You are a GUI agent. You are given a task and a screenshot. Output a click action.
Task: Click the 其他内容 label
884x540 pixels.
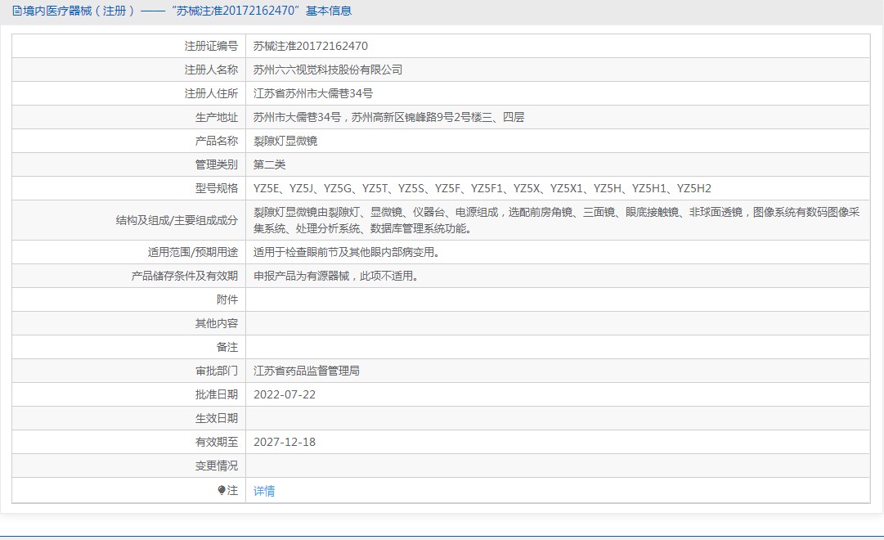click(x=217, y=323)
